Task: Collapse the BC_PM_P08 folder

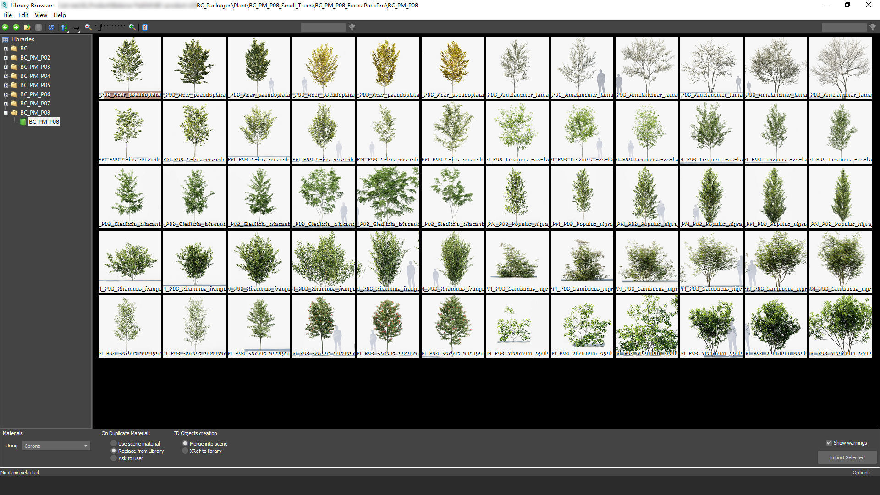Action: coord(5,113)
